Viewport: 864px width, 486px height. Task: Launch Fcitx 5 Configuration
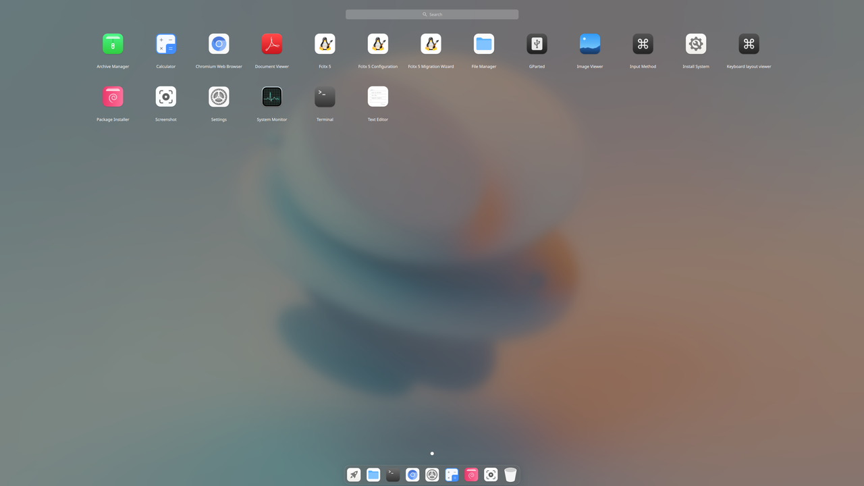click(x=377, y=43)
